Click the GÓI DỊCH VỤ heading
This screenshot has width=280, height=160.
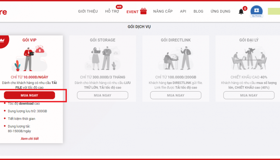139,27
